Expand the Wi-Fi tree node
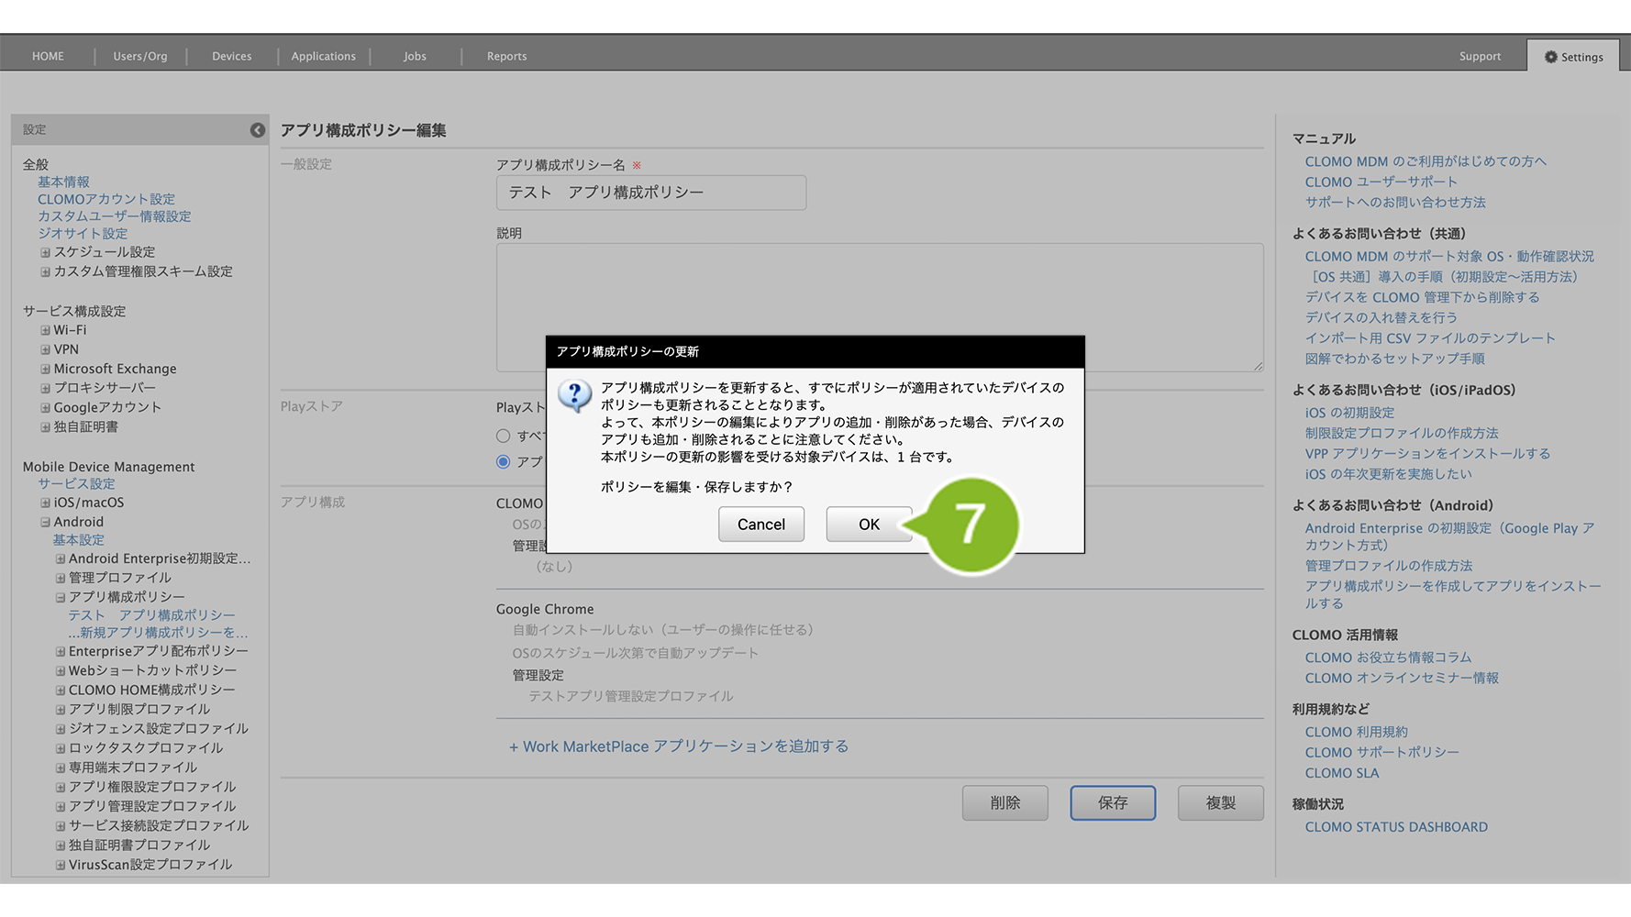The height and width of the screenshot is (917, 1631). point(45,330)
